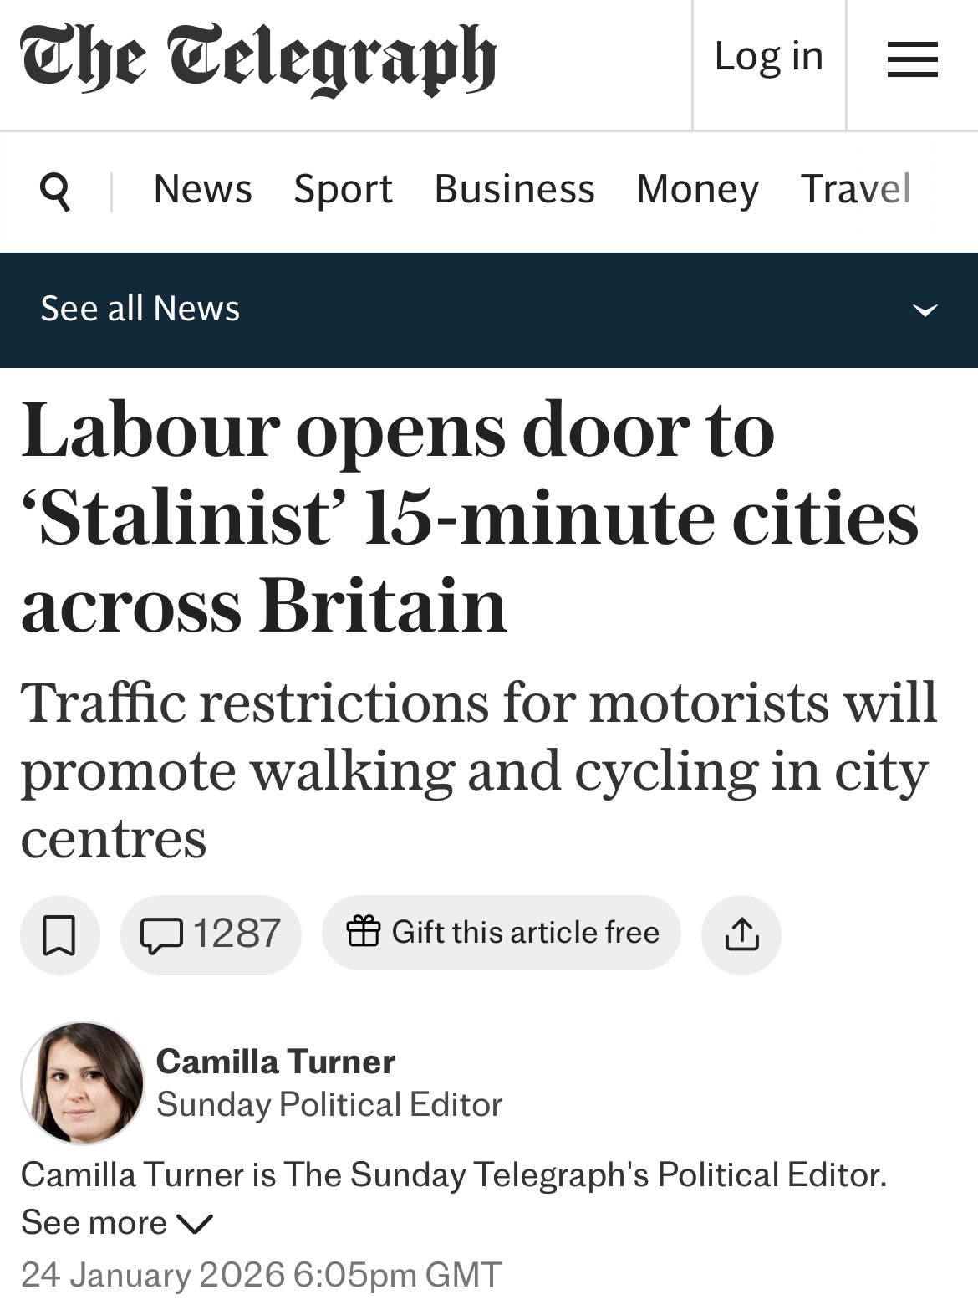
Task: Tap the share icon
Action: 741,934
